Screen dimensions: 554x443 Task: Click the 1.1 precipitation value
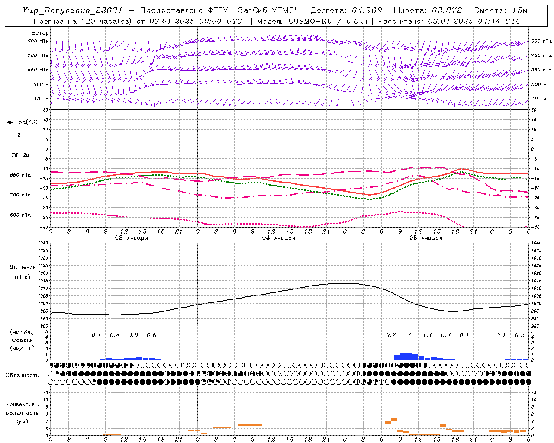coord(427,335)
